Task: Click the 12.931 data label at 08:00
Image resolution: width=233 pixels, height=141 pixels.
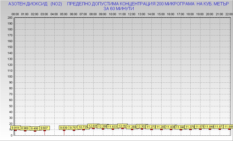Action: pos(93,126)
